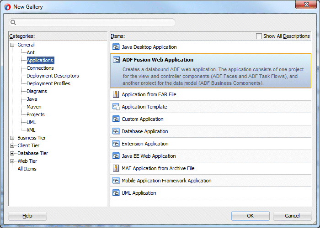Click the Java EE Web Application icon
This screenshot has height=228, width=320.
point(116,156)
